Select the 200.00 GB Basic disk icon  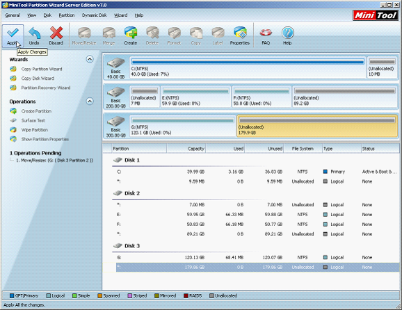pyautogui.click(x=115, y=92)
